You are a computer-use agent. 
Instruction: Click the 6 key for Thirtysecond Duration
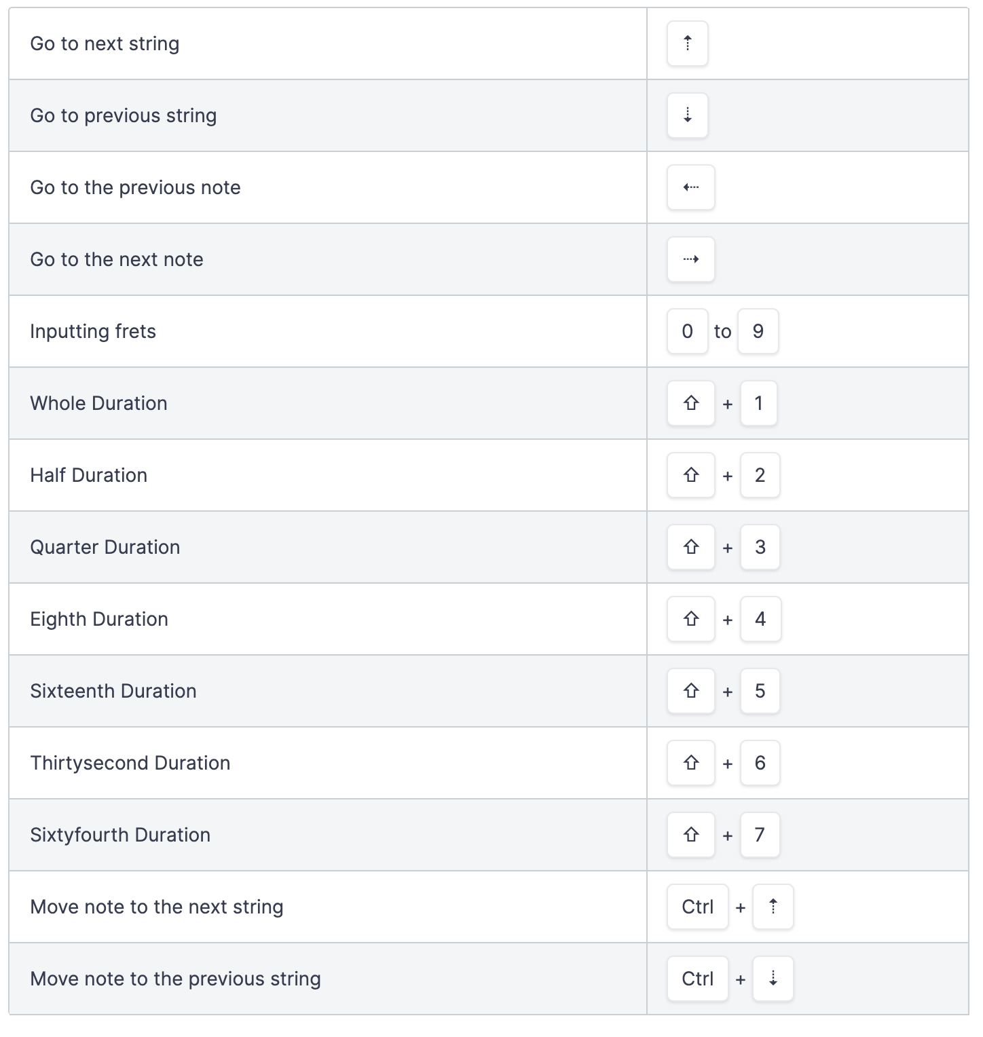(x=760, y=763)
